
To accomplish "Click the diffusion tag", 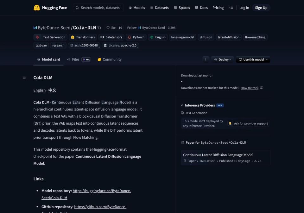I will pyautogui.click(x=206, y=37).
